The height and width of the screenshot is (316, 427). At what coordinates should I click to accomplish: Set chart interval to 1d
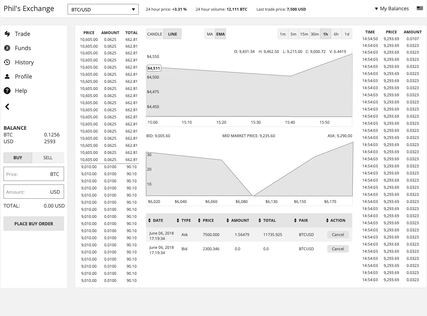[x=347, y=34]
